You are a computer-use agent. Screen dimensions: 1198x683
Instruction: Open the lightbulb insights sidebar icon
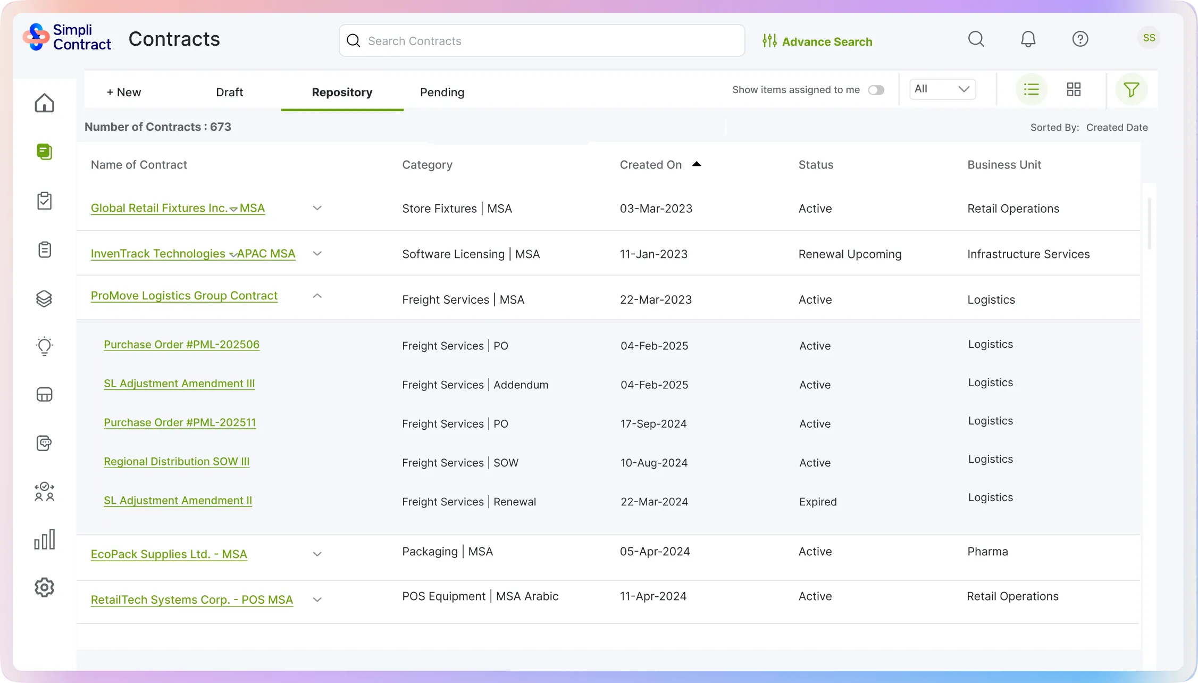click(x=45, y=346)
